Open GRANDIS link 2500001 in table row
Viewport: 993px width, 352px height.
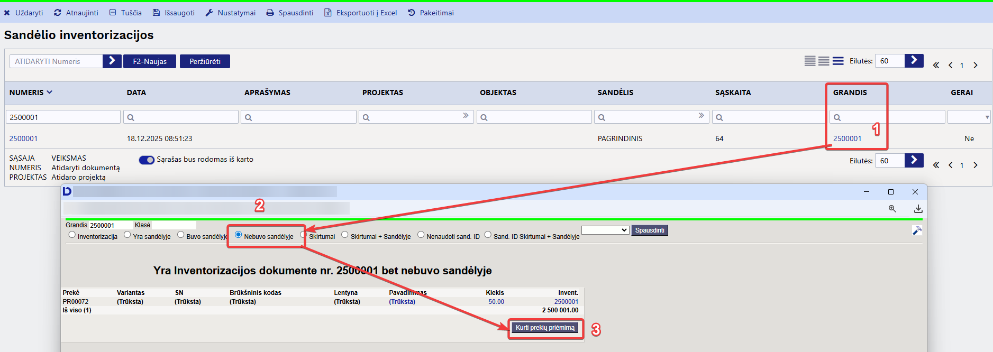click(847, 138)
